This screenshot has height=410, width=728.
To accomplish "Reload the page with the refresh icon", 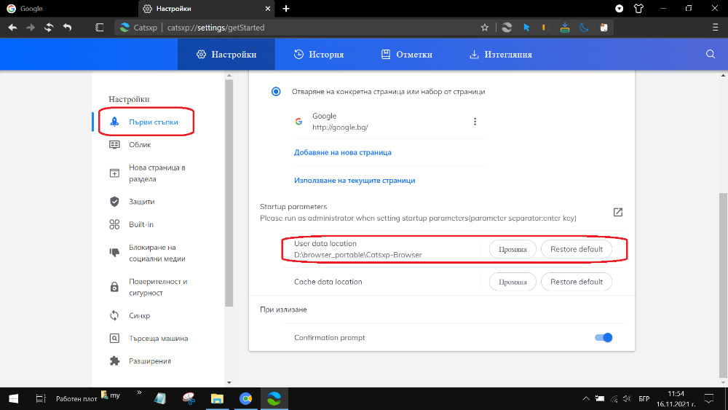I will (x=49, y=28).
